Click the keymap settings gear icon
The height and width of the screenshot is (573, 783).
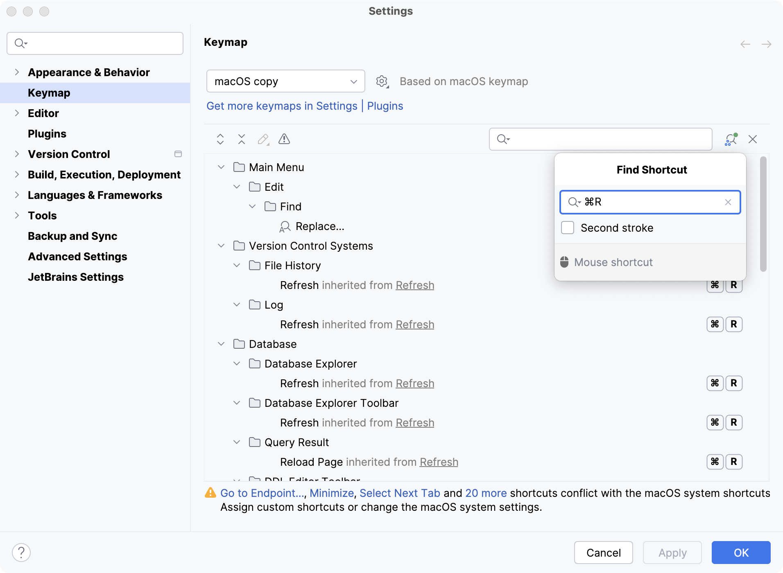click(x=382, y=81)
